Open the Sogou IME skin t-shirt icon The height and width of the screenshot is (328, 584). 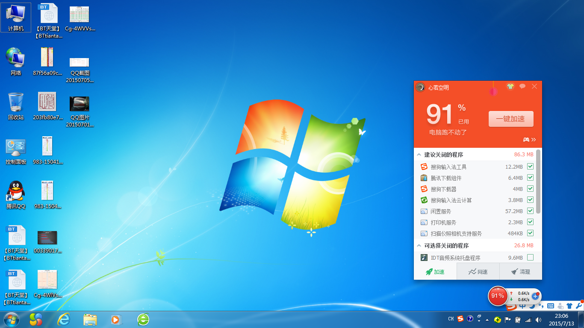(569, 306)
